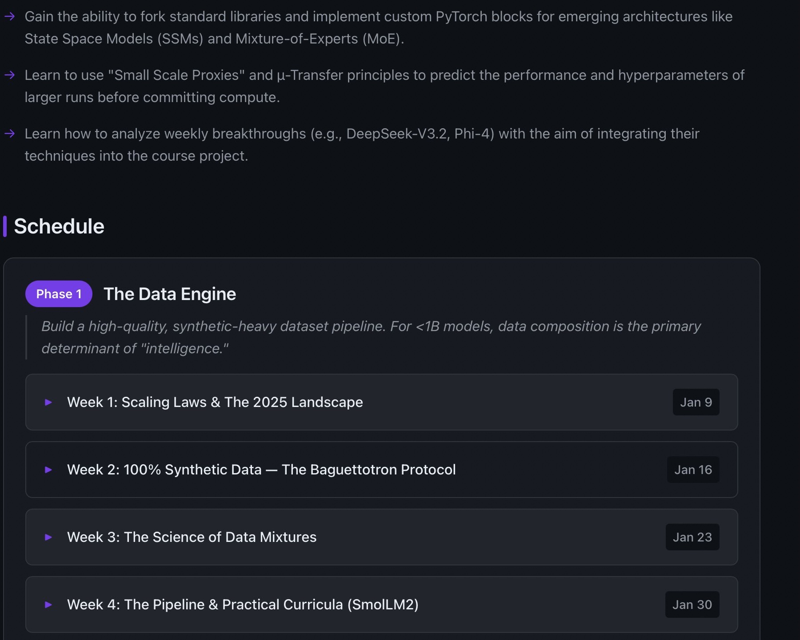This screenshot has height=640, width=800.
Task: Click the "Jan 16" date badge
Action: click(693, 470)
